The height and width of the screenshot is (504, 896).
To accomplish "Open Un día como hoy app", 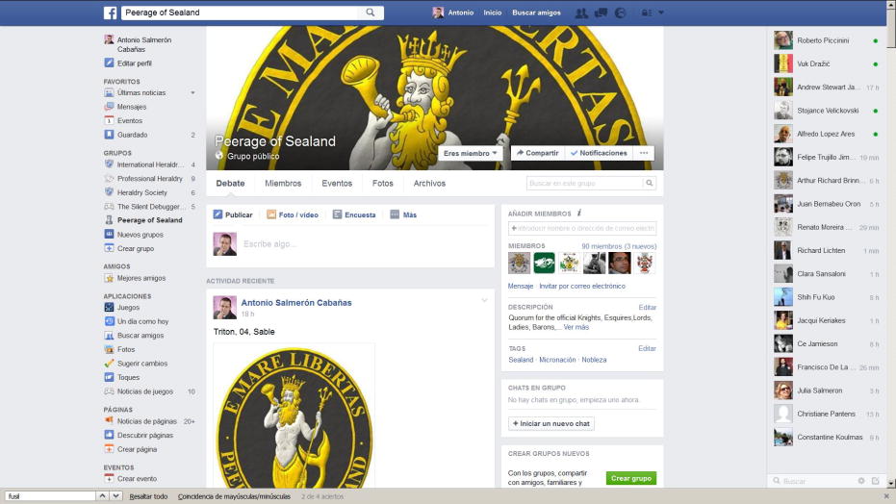I will (x=142, y=321).
